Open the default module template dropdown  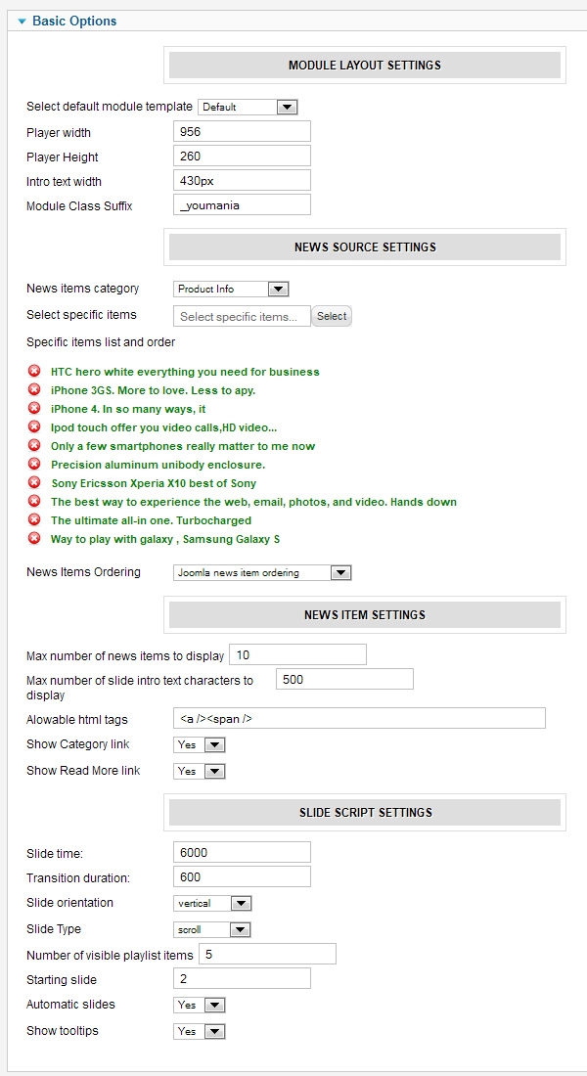(x=248, y=107)
